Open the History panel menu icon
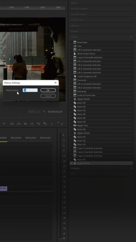The height and width of the screenshot is (242, 136). pos(131,37)
